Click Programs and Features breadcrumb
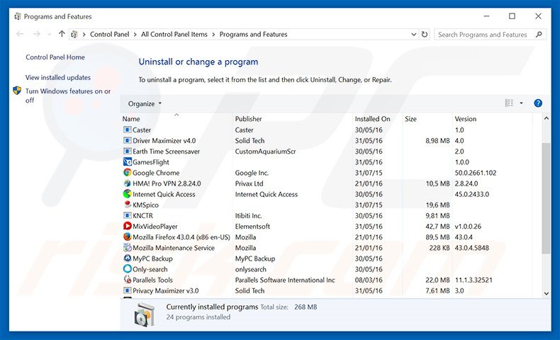Screen dimensions: 560x340 tap(253, 34)
